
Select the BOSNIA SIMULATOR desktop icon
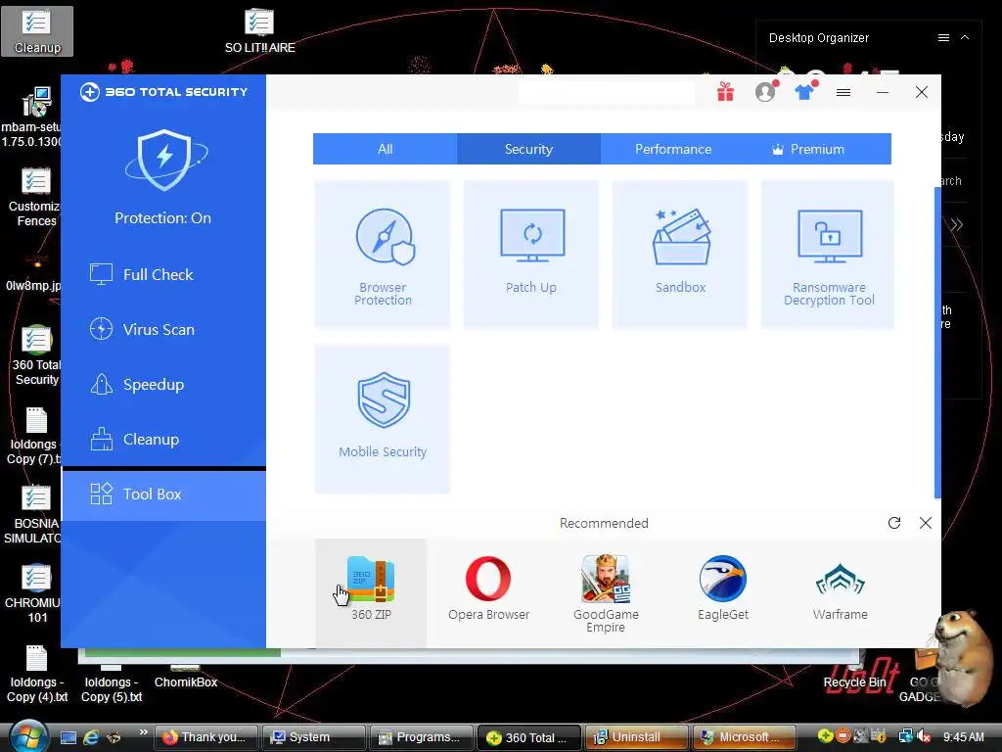[x=33, y=515]
